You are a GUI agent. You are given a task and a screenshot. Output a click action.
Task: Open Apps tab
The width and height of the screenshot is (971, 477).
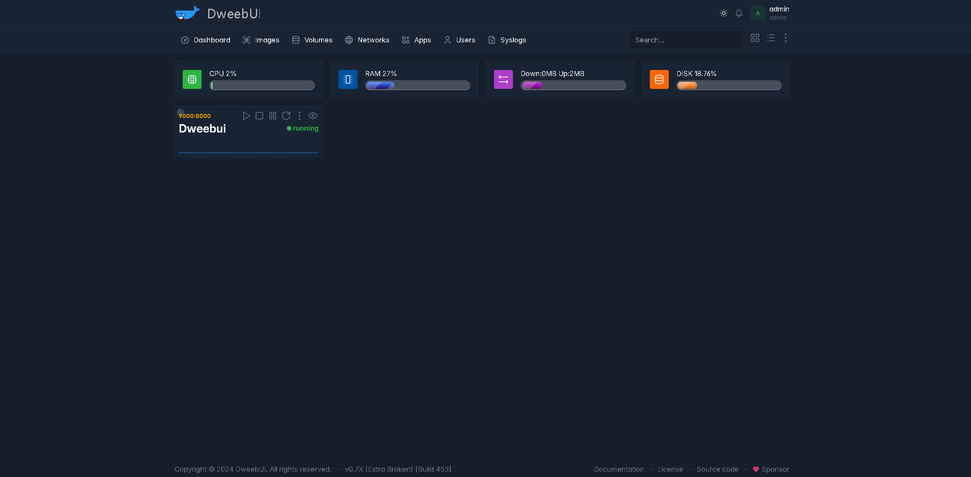tap(416, 40)
